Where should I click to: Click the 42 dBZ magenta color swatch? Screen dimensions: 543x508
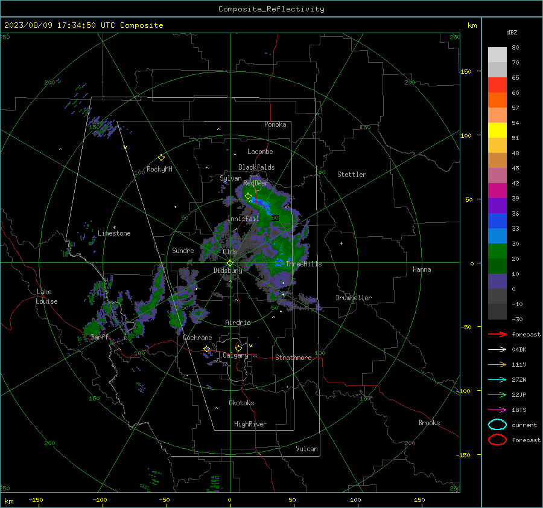(x=497, y=190)
